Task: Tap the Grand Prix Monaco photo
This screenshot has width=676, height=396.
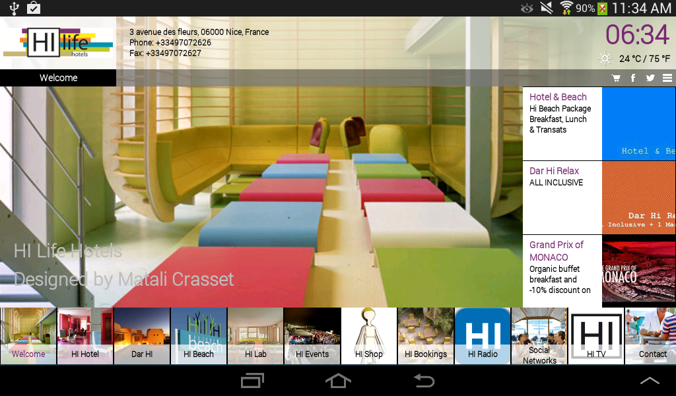Action: coord(639,271)
